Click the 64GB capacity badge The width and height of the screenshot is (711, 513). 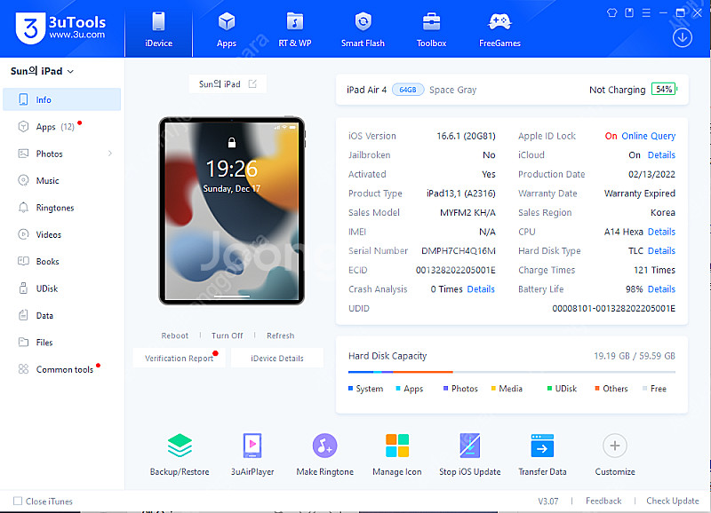coord(408,90)
